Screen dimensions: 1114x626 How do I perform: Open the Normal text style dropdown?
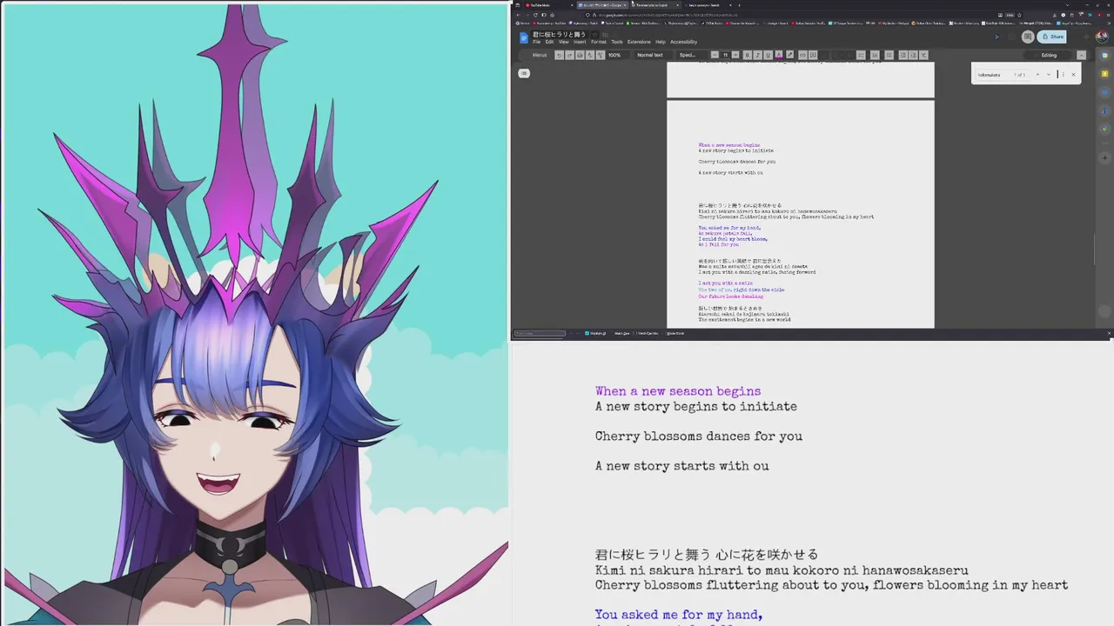[653, 55]
